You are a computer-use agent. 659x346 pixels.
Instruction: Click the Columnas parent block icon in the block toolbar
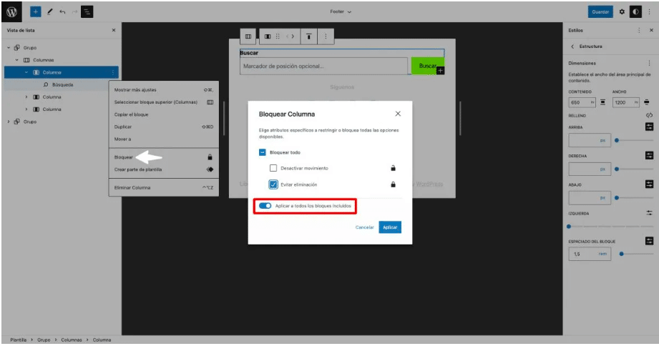(x=248, y=36)
